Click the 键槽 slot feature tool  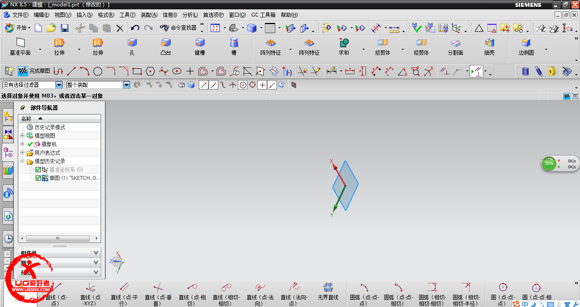[200, 47]
